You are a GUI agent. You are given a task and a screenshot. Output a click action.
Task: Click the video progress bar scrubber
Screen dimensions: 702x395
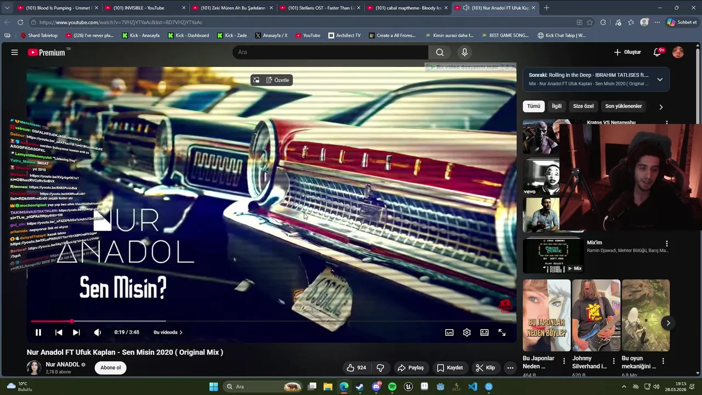click(x=71, y=321)
